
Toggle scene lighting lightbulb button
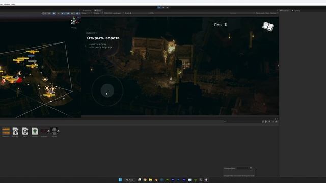point(54,13)
